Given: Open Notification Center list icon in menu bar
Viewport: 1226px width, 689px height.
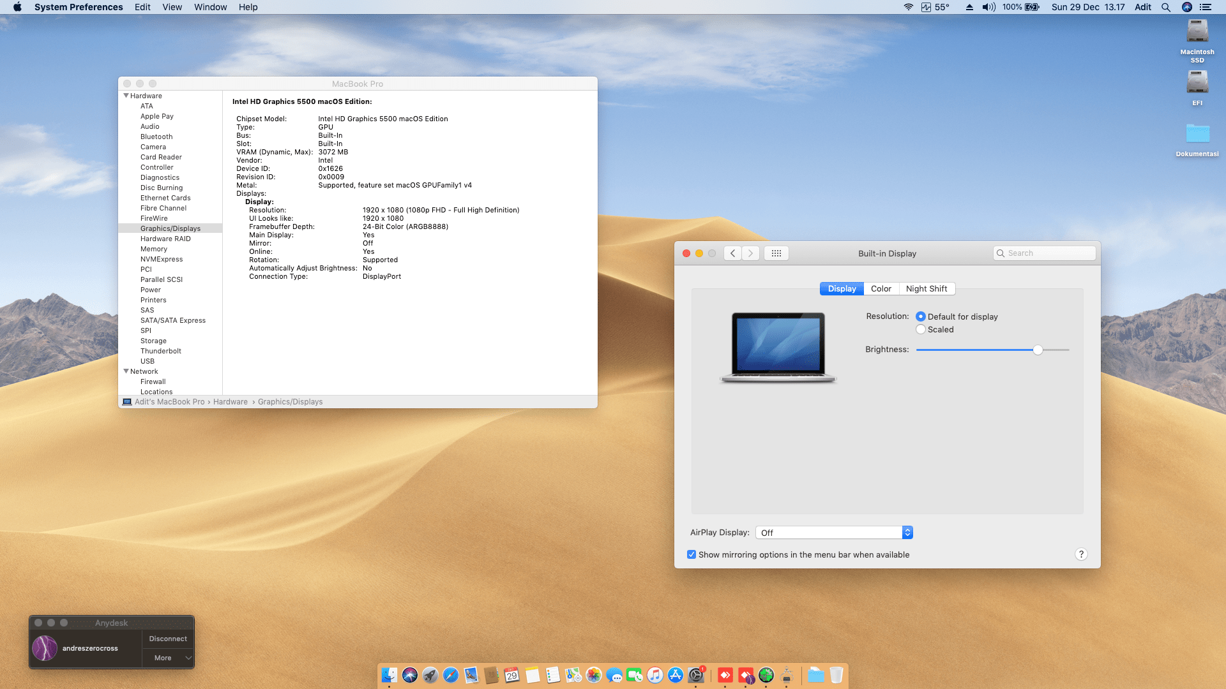Looking at the screenshot, I should point(1206,7).
